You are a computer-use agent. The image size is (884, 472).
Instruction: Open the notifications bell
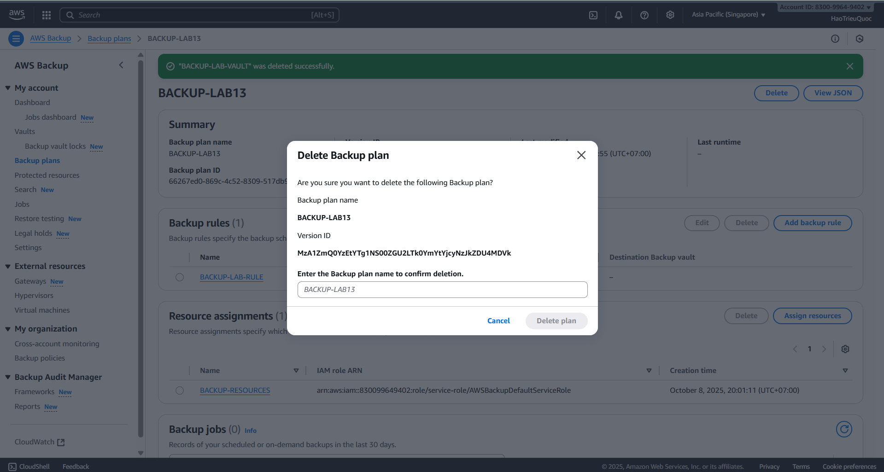tap(618, 15)
